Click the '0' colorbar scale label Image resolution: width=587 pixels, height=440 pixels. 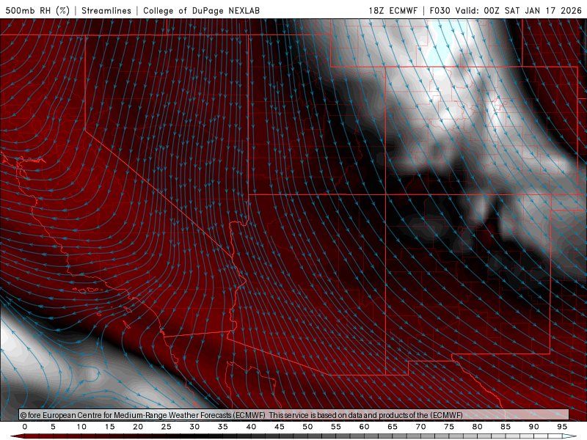click(25, 427)
